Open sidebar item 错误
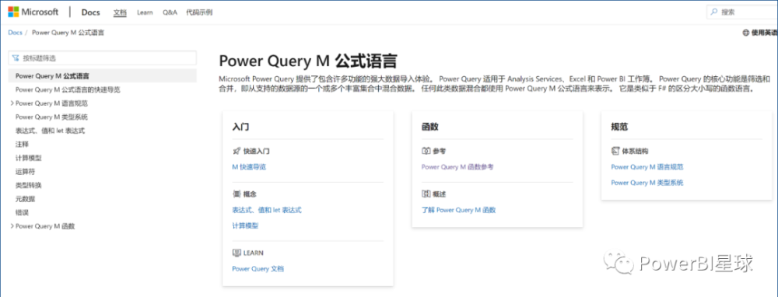 pos(22,213)
